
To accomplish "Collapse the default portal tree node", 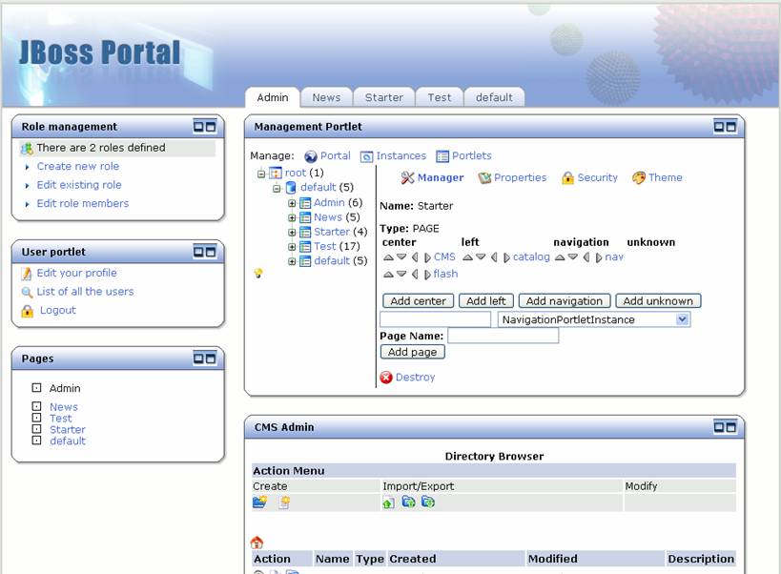I will point(277,188).
